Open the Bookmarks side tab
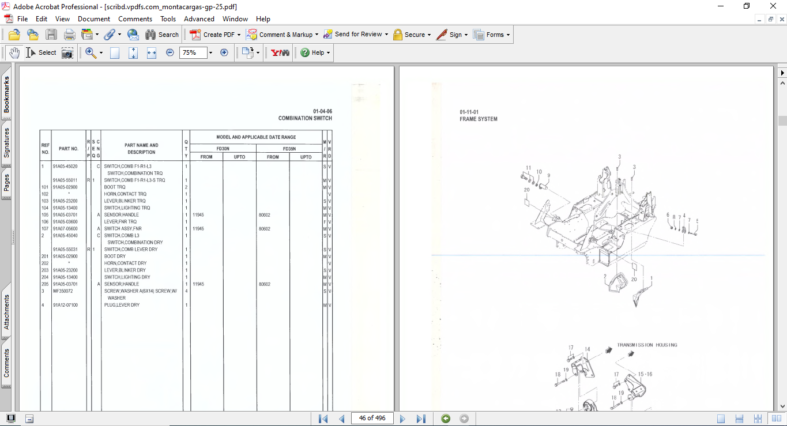This screenshot has height=426, width=787. 7,95
